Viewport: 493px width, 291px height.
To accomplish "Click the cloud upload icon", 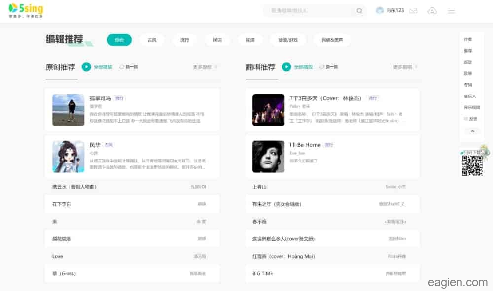I will pos(432,11).
